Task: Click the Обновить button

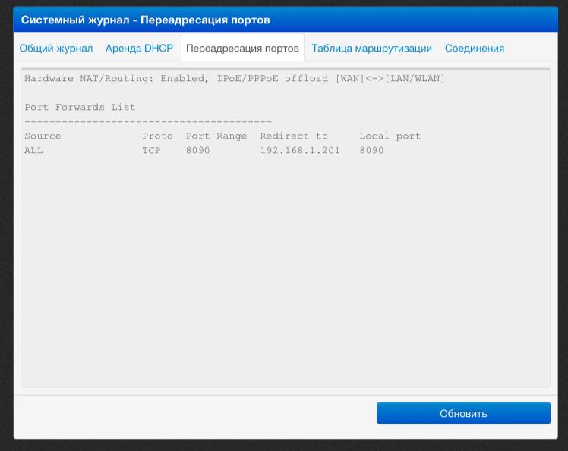Action: [463, 413]
